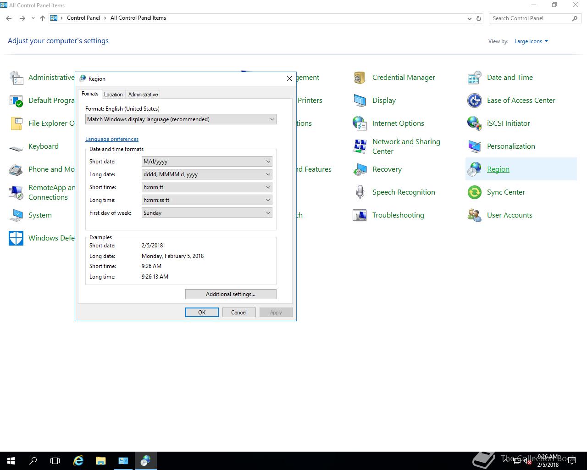This screenshot has height=470, width=587.
Task: Open the View by Large icons dropdown
Action: tap(531, 41)
